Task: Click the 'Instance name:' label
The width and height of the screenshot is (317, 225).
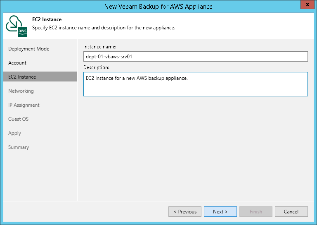Action: pyautogui.click(x=100, y=47)
